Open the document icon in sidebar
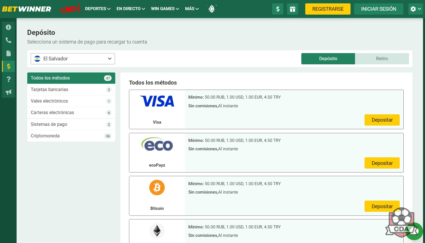 [x=8, y=53]
